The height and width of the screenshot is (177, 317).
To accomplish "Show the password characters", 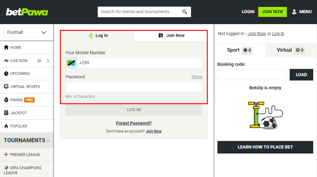I will [197, 77].
